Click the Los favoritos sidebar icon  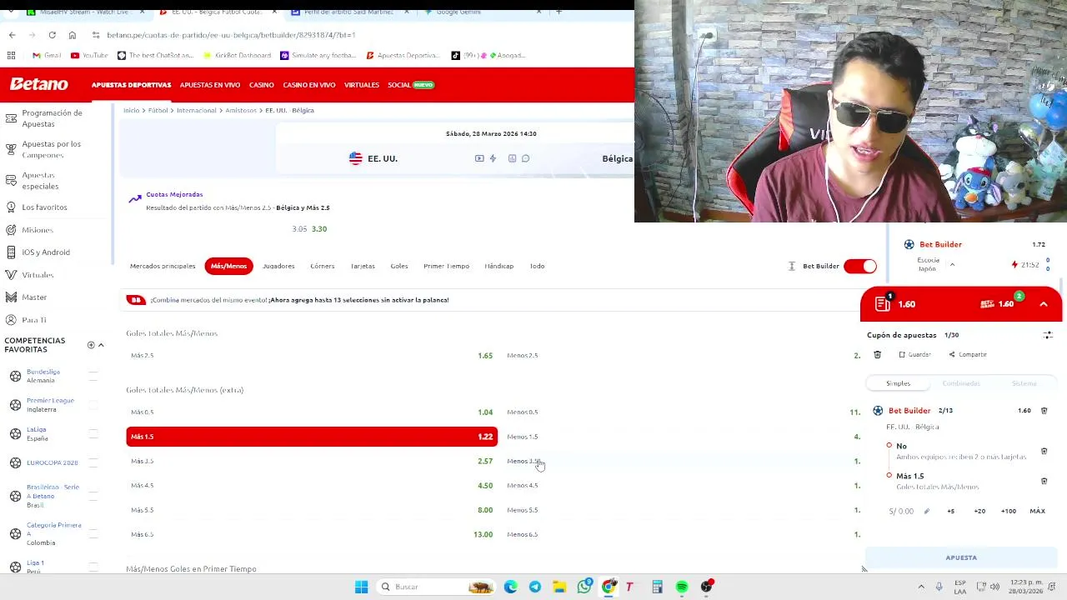11,207
